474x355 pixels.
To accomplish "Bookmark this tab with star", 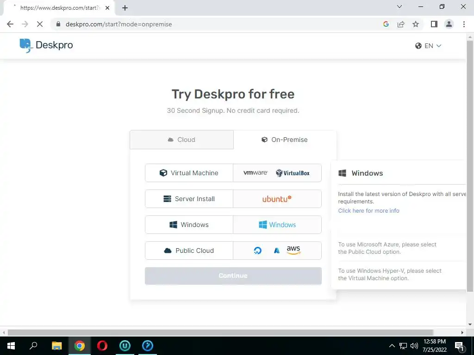I will pyautogui.click(x=416, y=24).
